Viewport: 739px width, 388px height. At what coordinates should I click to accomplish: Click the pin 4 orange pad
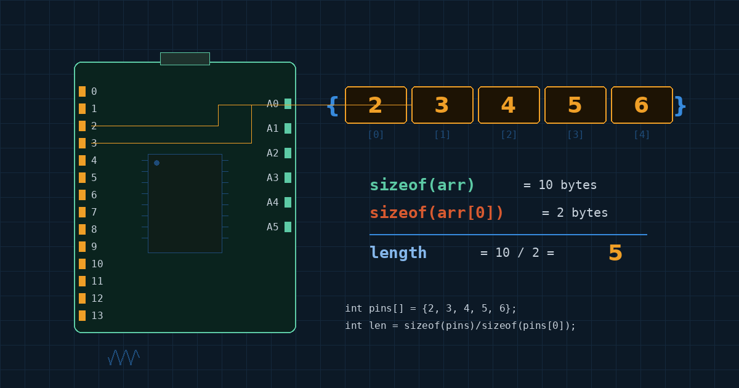(x=82, y=160)
